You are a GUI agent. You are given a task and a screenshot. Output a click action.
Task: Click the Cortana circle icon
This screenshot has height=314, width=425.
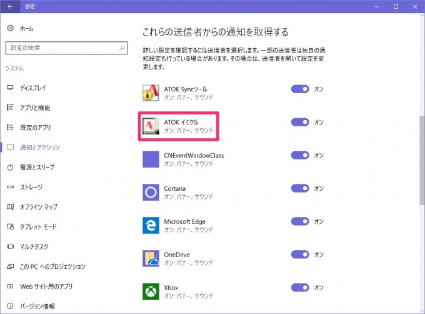[x=151, y=192]
